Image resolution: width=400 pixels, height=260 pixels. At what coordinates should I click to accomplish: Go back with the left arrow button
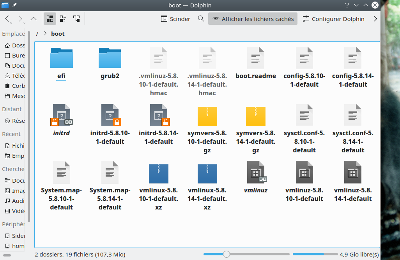pyautogui.click(x=7, y=19)
